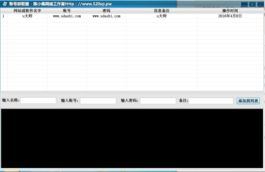Click u大师 in the 信息备注 column
Screen dimensions: 265x172
coord(162,16)
